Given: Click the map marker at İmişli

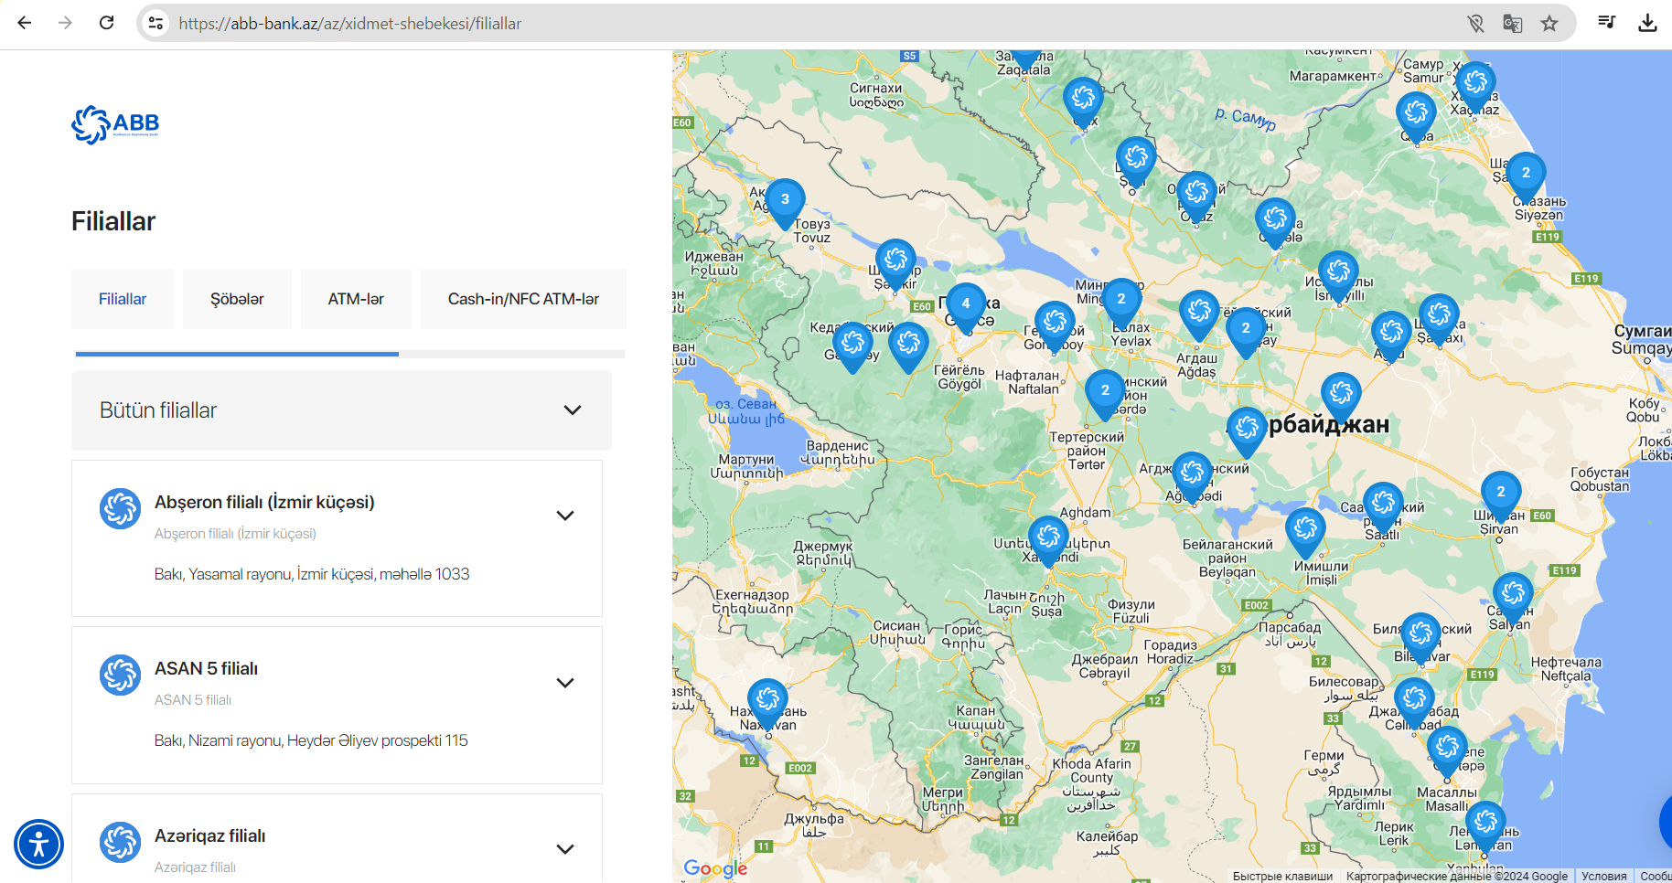Looking at the screenshot, I should click(x=1306, y=532).
